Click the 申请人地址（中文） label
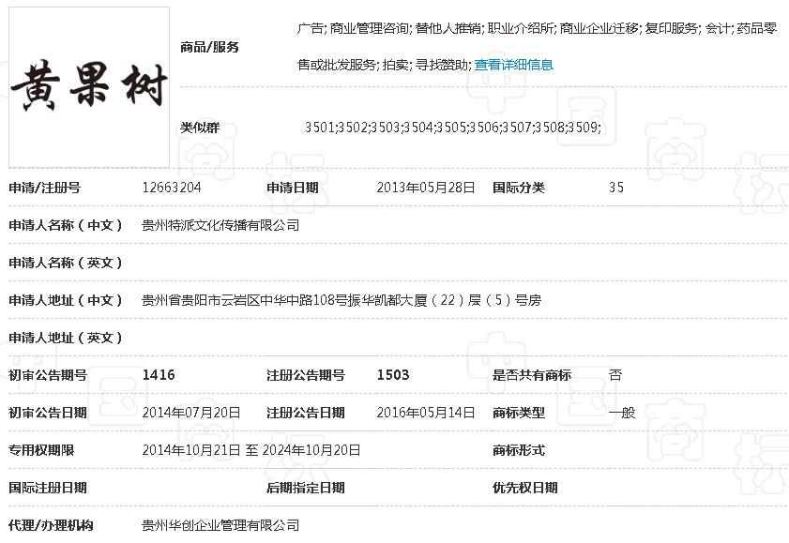The width and height of the screenshot is (789, 543). click(x=66, y=300)
